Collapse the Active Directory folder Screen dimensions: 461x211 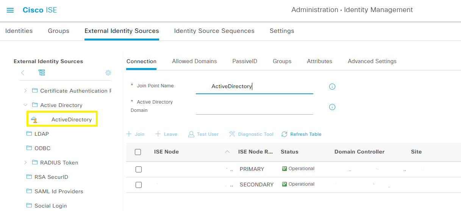(25, 105)
